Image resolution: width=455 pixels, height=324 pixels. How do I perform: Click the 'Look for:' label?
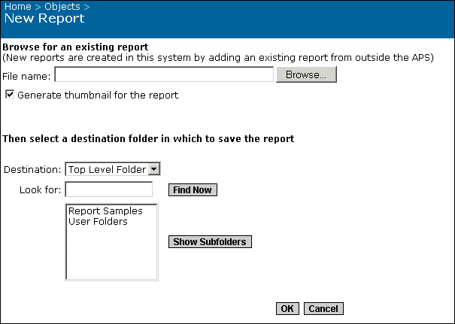(41, 190)
